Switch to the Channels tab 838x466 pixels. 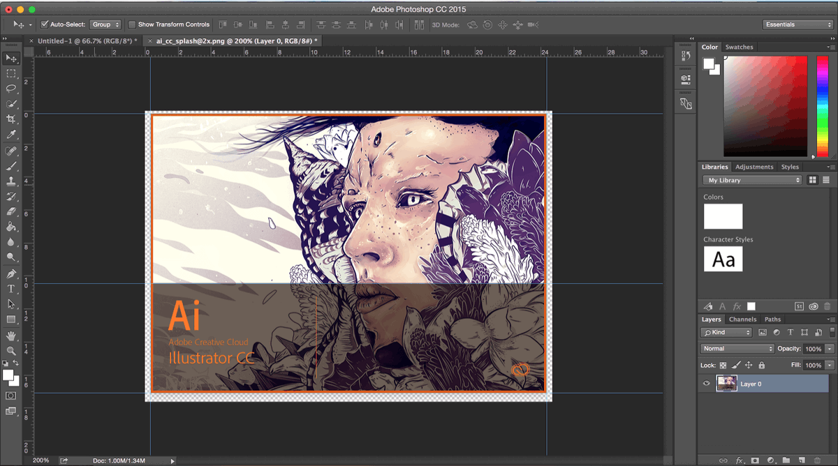(x=742, y=320)
